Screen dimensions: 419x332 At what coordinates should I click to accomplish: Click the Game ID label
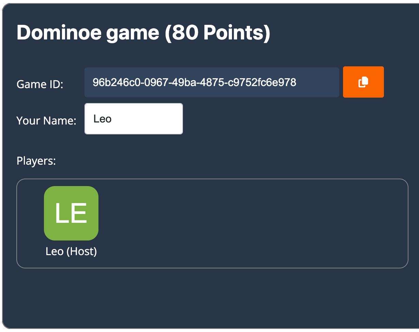point(40,84)
